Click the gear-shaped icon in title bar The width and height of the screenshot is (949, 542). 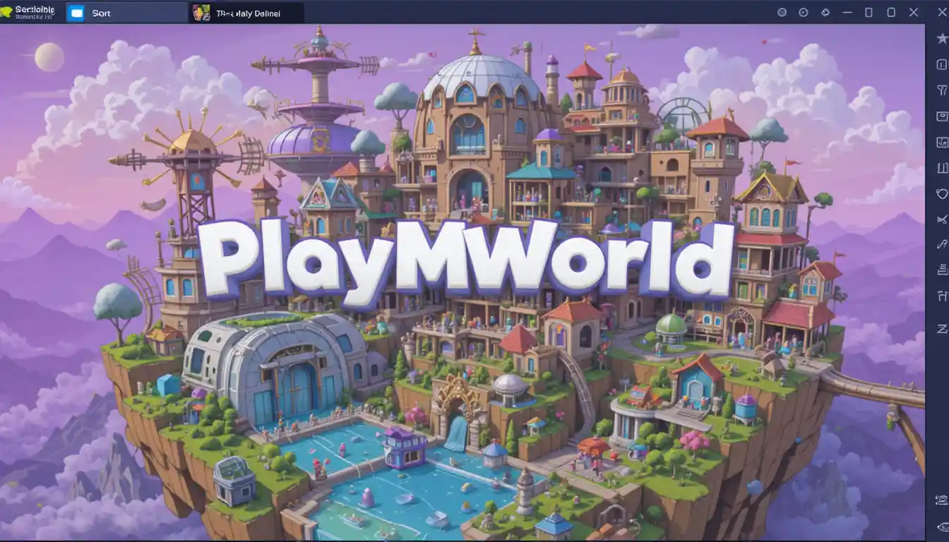[x=825, y=13]
